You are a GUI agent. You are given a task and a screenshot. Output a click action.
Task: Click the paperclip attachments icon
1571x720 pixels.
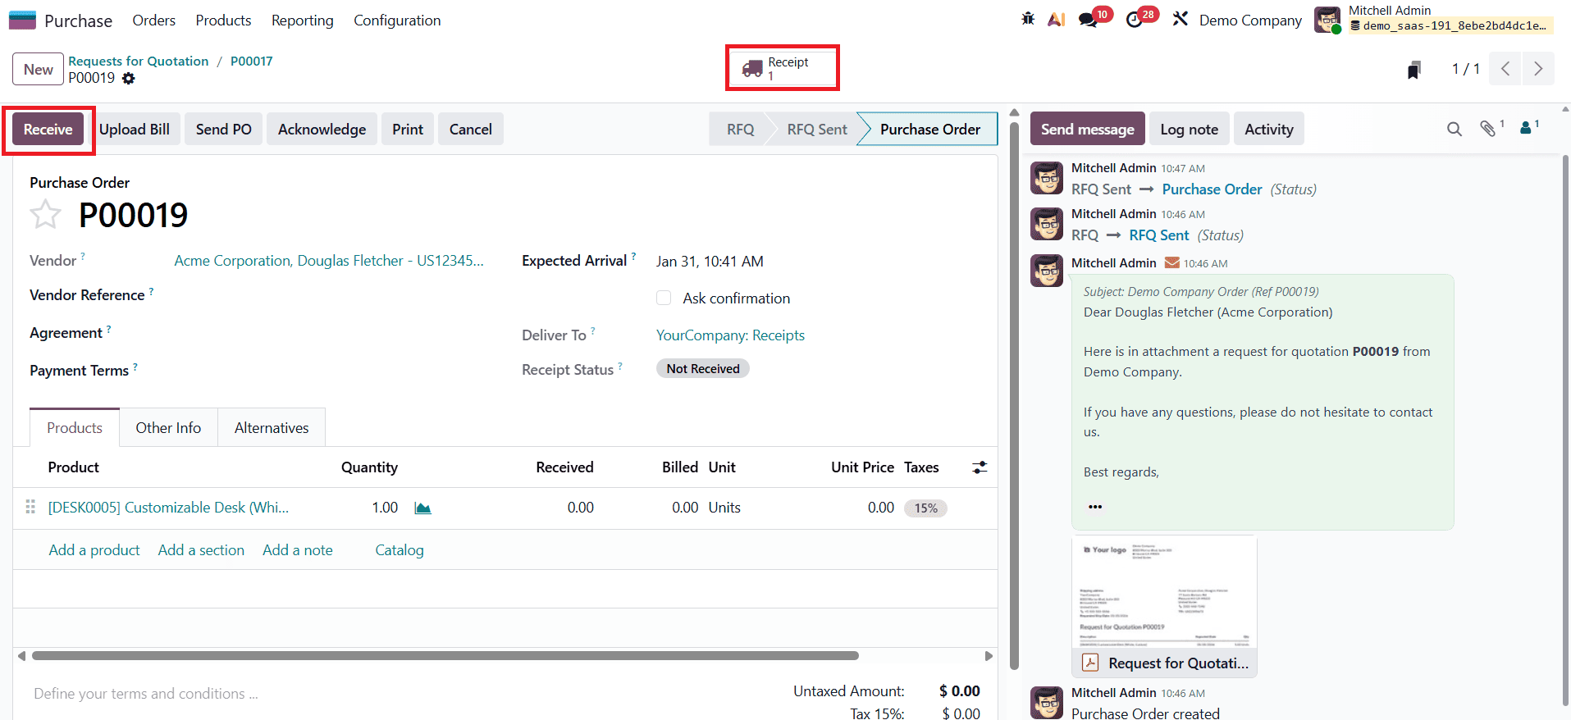point(1487,129)
